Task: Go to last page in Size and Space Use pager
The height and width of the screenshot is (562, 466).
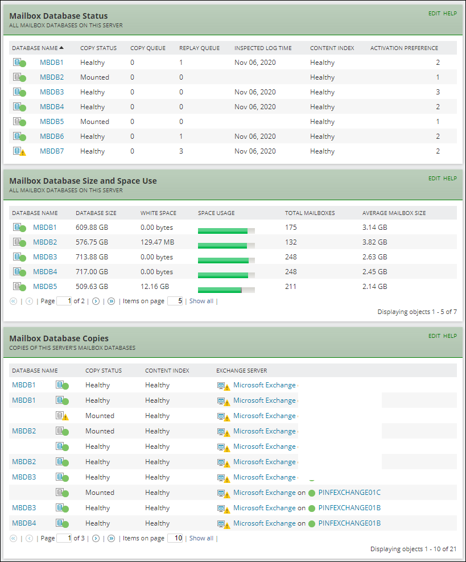Action: click(112, 301)
